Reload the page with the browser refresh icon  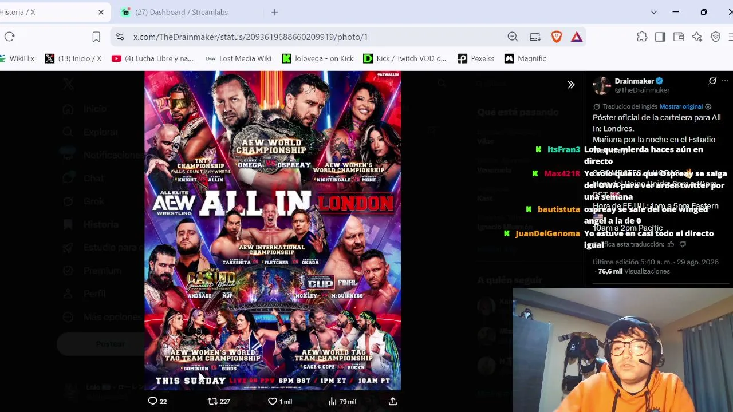(10, 37)
